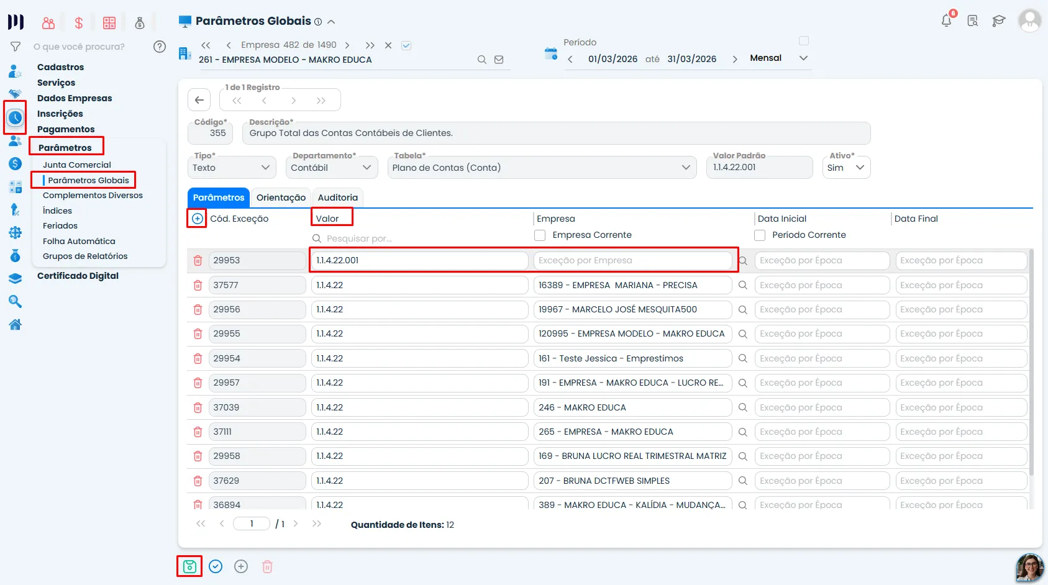The height and width of the screenshot is (585, 1048).
Task: Click the back arrow button in record panel
Action: [x=199, y=100]
